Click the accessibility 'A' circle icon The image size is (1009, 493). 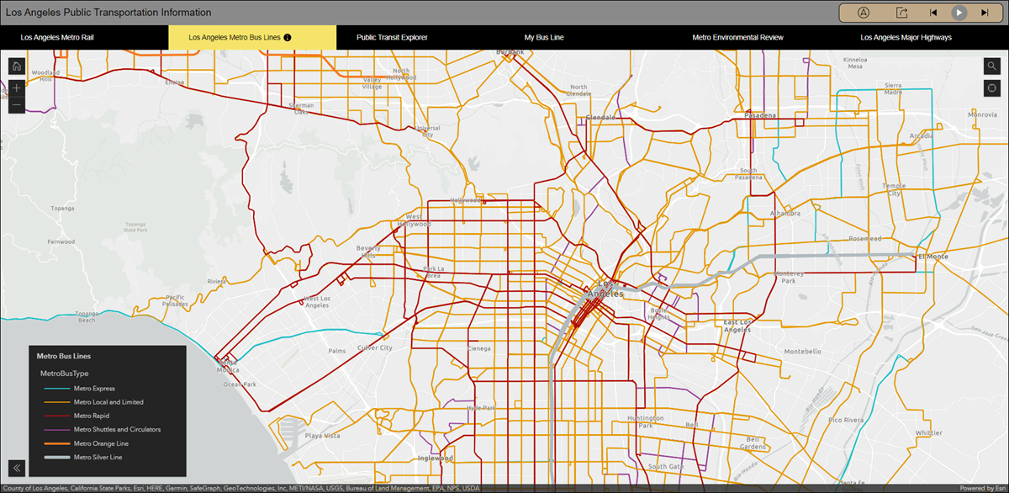click(x=864, y=13)
